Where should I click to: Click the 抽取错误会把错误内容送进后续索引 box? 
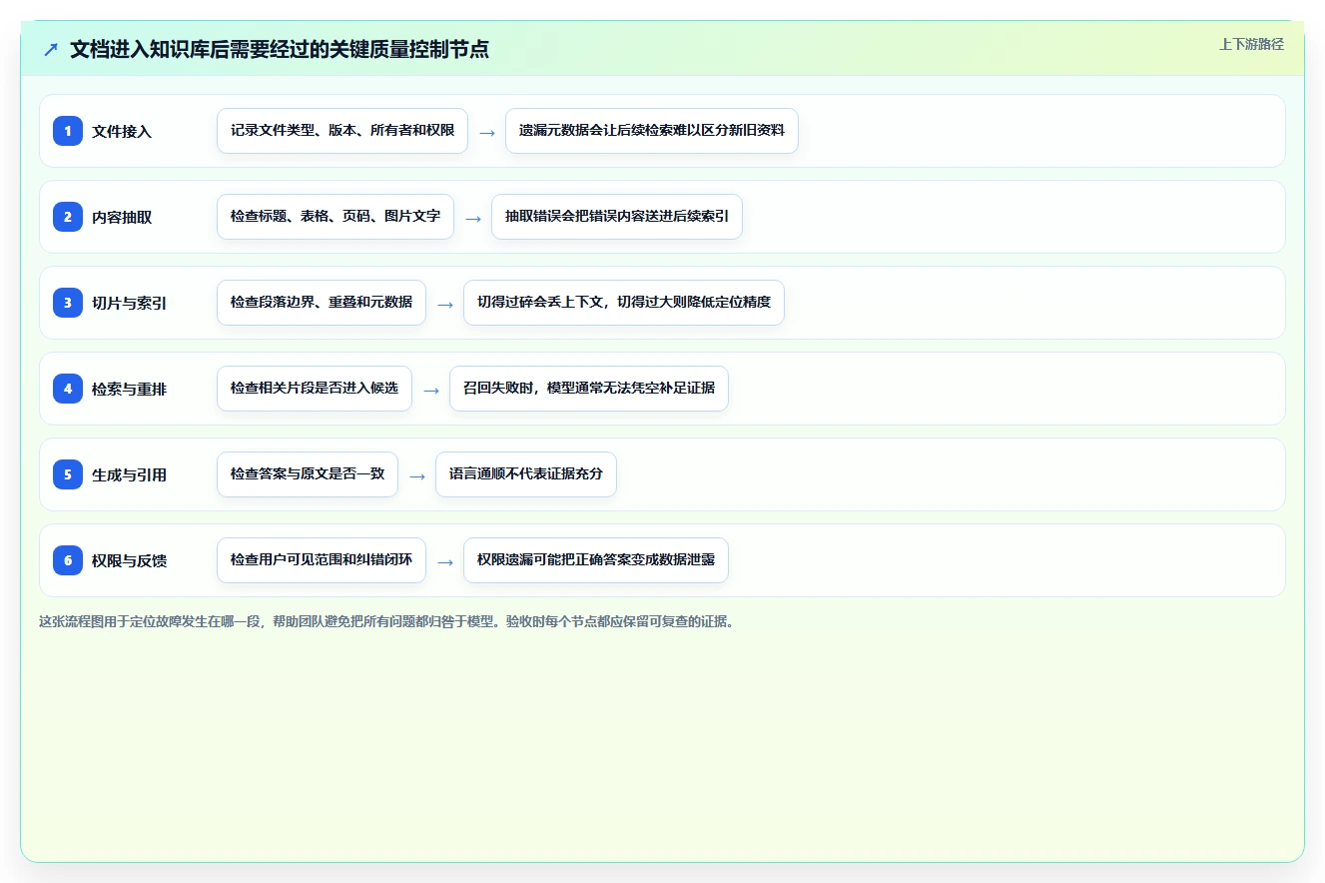click(617, 217)
